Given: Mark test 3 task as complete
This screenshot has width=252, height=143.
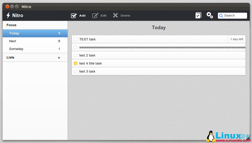Looking at the screenshot, I should click(76, 71).
